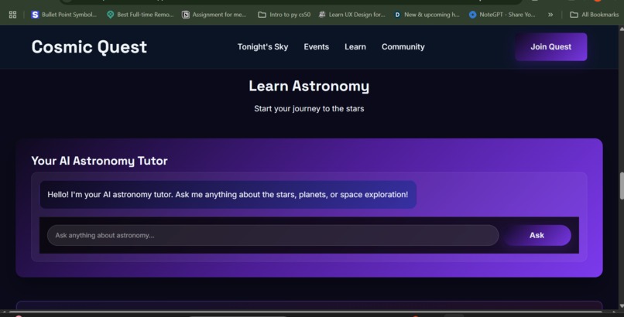Open the NoteGPT bookmark
624x317 pixels.
coord(502,15)
